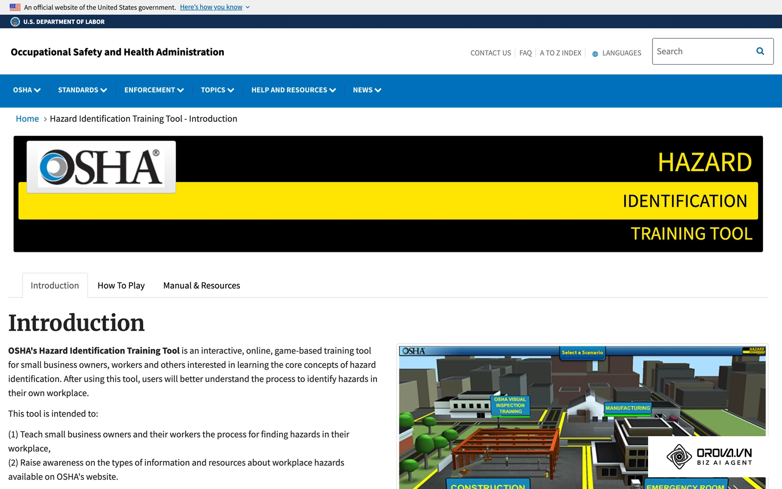Click the TRAINING TOOL banner text

pyautogui.click(x=692, y=234)
